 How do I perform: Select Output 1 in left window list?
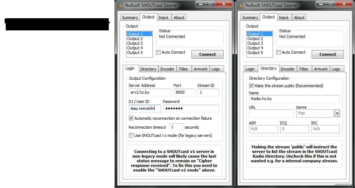(139, 34)
